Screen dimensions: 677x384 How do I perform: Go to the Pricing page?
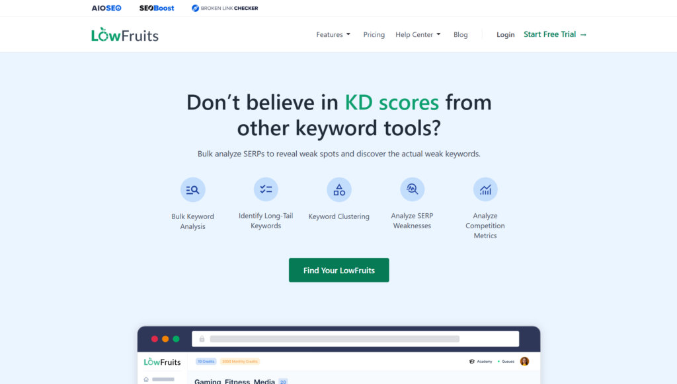pyautogui.click(x=374, y=34)
